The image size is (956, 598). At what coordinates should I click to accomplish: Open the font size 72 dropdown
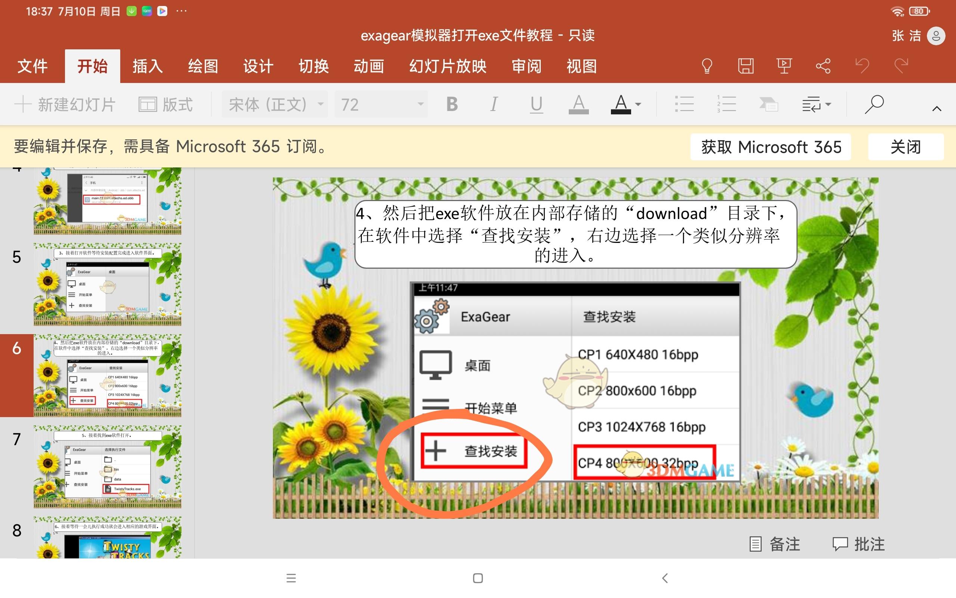tap(381, 104)
